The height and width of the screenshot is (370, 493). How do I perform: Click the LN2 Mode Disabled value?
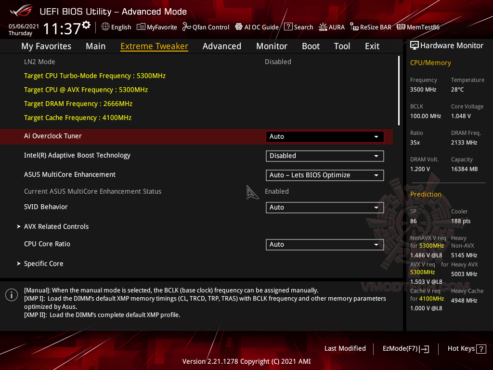click(278, 62)
